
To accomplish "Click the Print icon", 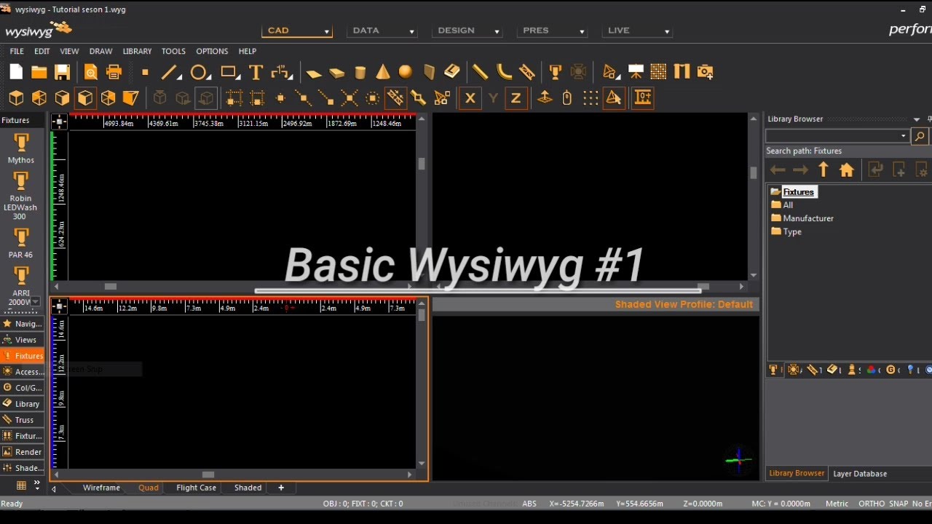I will (114, 71).
